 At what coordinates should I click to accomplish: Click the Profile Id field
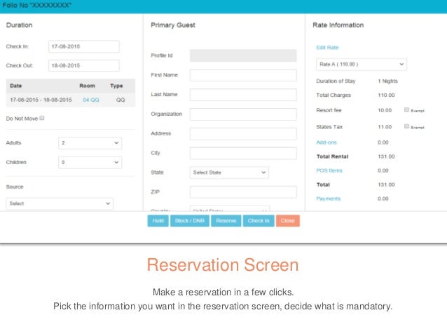[243, 55]
